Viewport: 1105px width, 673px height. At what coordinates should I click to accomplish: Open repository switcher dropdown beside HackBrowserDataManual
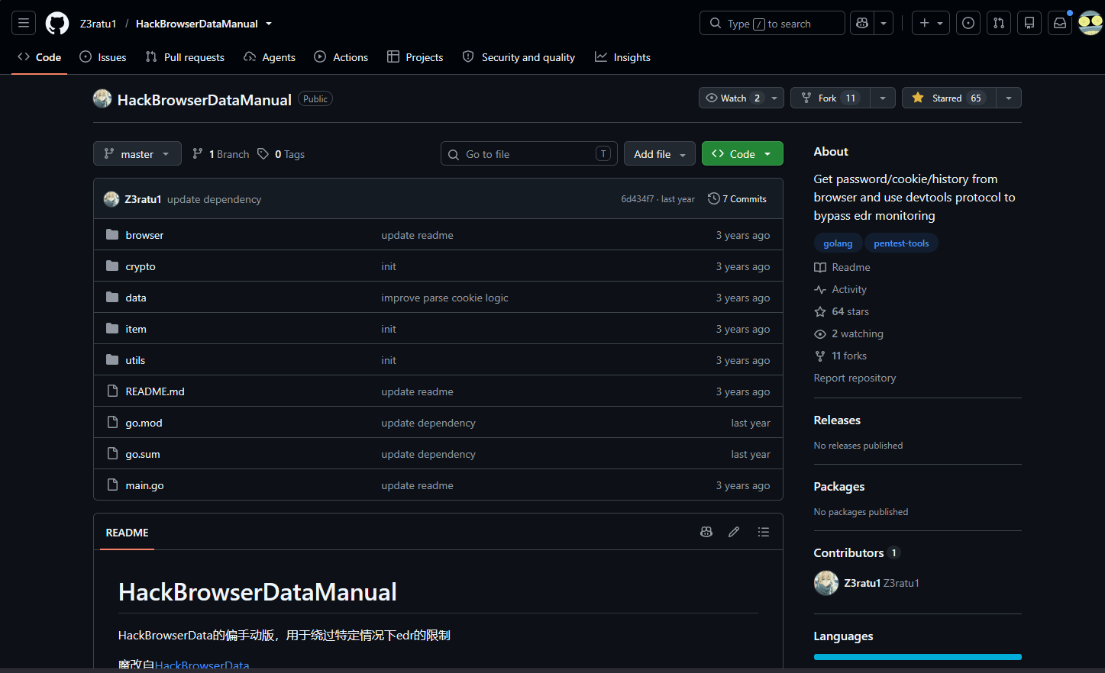click(x=269, y=24)
